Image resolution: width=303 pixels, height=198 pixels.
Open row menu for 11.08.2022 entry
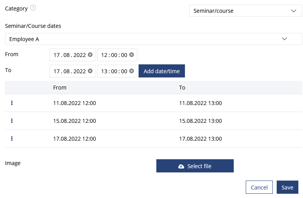pos(12,103)
